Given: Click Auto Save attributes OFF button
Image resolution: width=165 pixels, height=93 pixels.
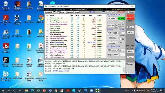Looking at the screenshot, I should 112,42.
